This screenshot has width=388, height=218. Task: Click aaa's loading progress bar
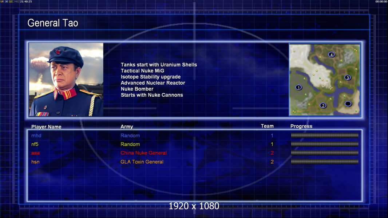(325, 153)
